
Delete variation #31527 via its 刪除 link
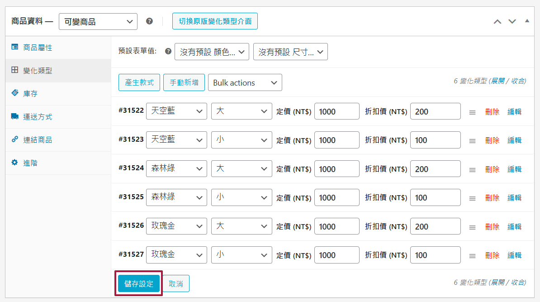(x=492, y=255)
